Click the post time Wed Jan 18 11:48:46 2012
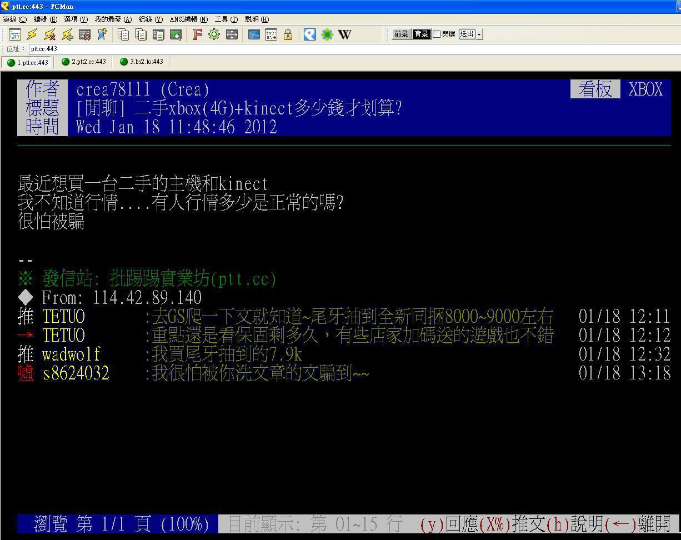The height and width of the screenshot is (540, 681). pyautogui.click(x=176, y=127)
